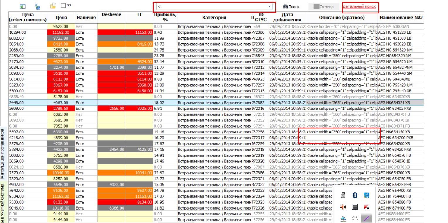Click the Описание (краткое) column header
Image resolution: width=448 pixels, height=223 pixels.
(342, 18)
